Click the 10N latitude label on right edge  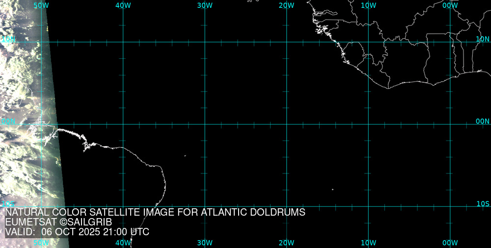pyautogui.click(x=483, y=39)
